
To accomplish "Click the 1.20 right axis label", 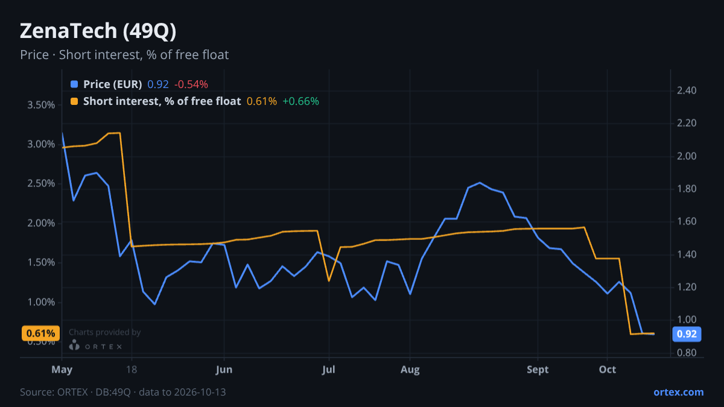I will click(x=687, y=287).
